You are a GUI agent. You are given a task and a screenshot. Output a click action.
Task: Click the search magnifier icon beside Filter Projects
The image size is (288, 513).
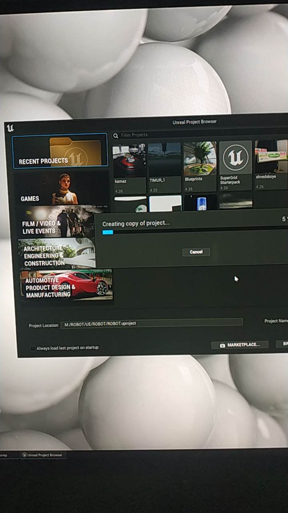tap(116, 136)
